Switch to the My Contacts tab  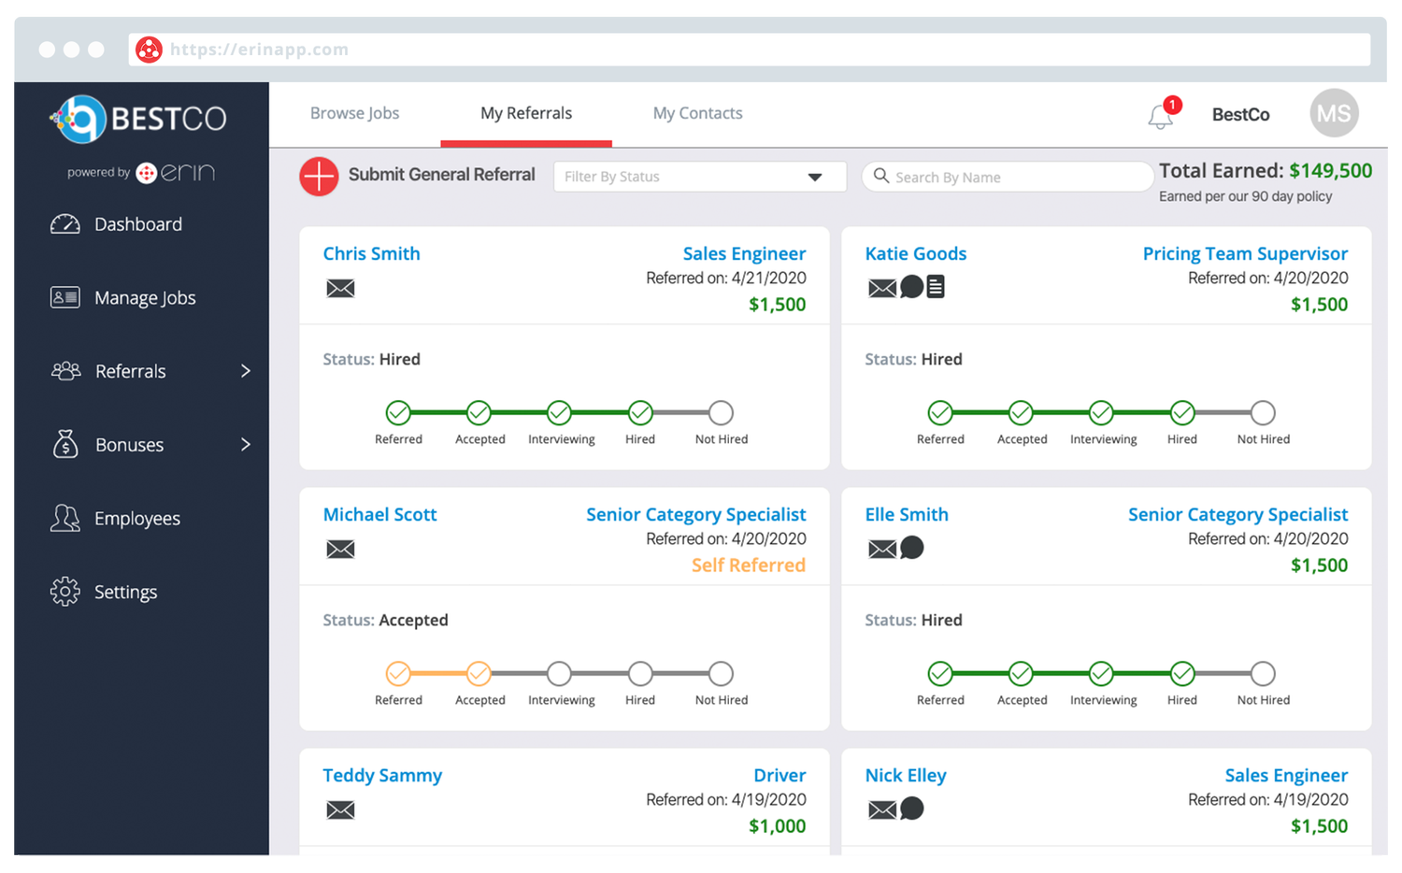coord(697,113)
